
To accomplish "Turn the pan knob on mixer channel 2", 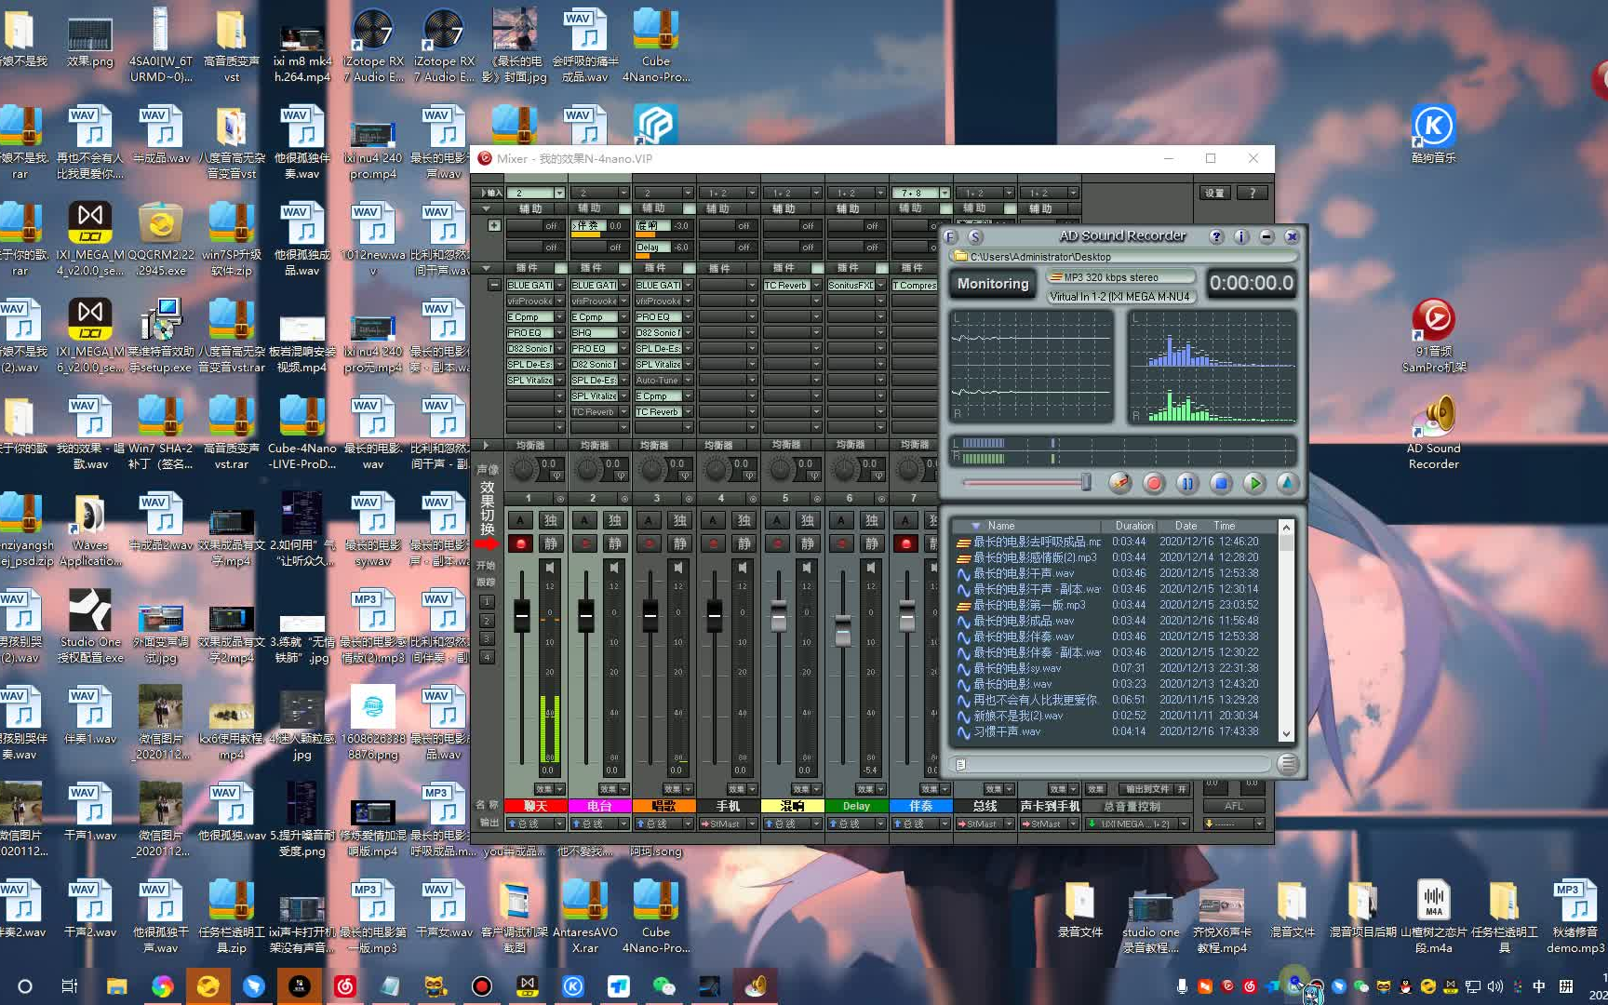I will pos(589,470).
